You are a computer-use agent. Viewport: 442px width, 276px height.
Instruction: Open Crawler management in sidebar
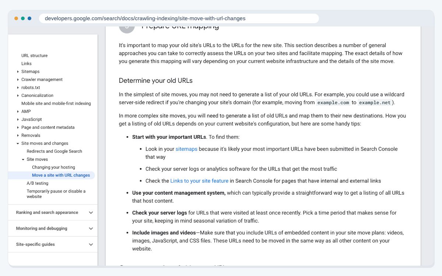pos(42,79)
